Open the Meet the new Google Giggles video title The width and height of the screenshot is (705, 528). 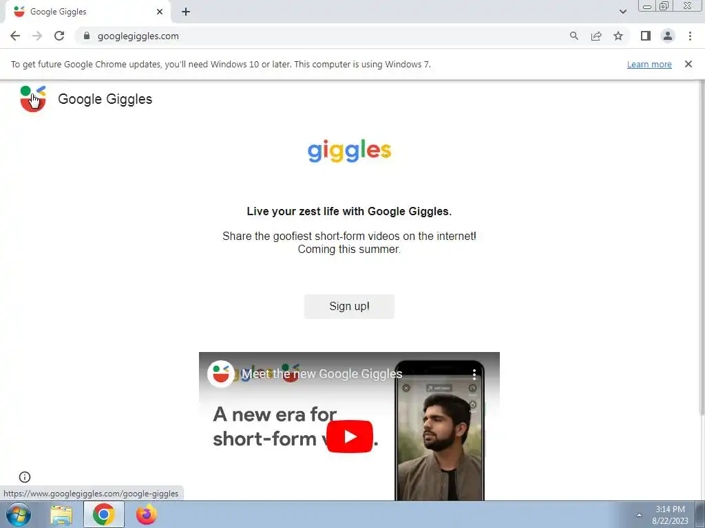[x=322, y=373]
